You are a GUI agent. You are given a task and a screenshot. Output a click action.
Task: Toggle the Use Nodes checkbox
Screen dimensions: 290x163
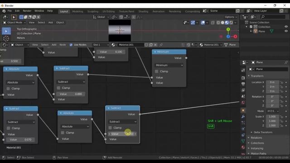click(71, 45)
